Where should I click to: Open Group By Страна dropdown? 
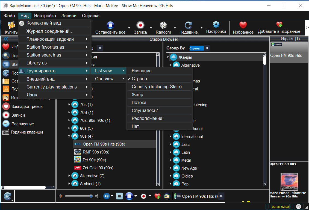207,48
